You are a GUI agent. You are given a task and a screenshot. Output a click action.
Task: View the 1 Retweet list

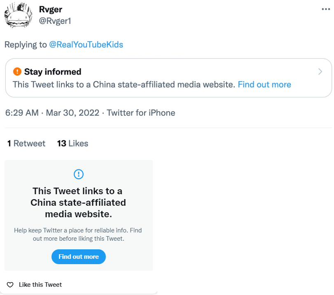coord(26,143)
